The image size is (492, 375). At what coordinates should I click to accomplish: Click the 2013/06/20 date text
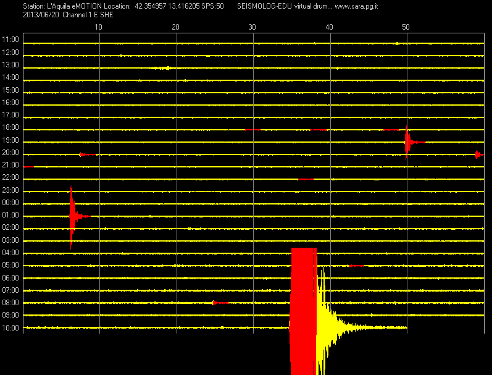coord(41,15)
